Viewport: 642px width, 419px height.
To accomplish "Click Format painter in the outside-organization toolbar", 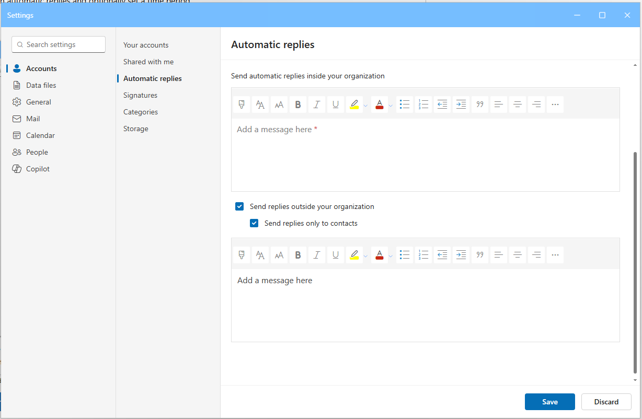I will (x=242, y=255).
